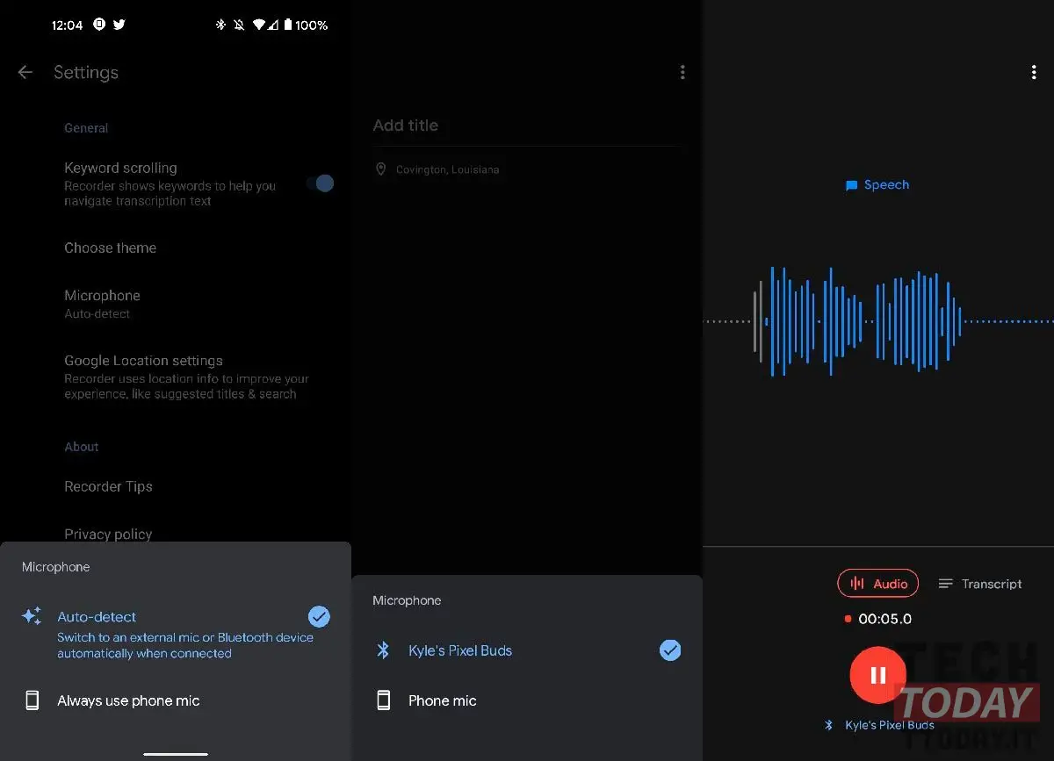
Task: Go back using the Settings back arrow
Action: click(25, 73)
